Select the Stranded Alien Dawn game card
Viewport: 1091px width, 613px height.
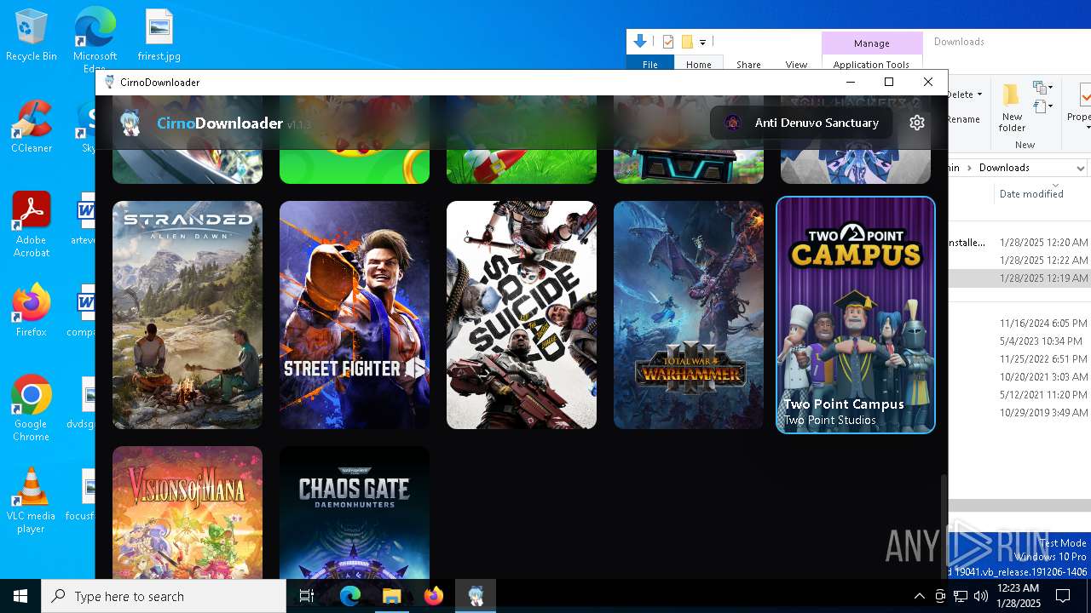click(x=188, y=315)
